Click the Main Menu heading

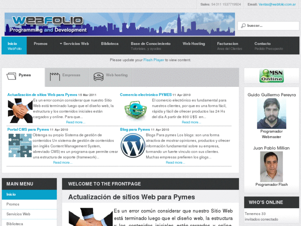[20, 184]
